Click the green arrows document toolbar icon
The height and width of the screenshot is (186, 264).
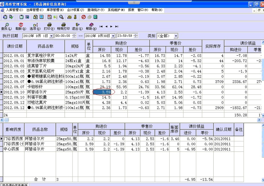click(55, 17)
